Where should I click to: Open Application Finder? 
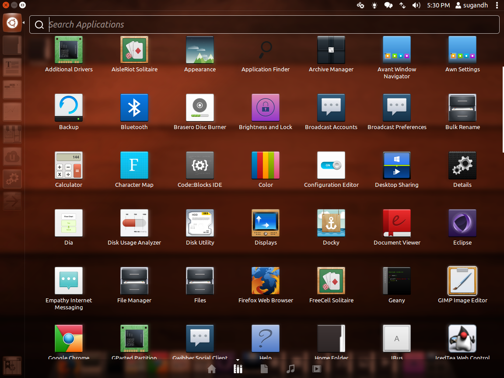coord(266,50)
